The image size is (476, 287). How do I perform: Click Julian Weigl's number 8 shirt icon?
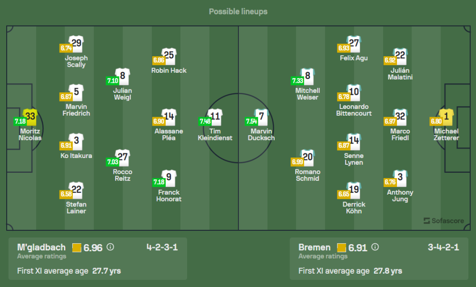[x=122, y=76]
